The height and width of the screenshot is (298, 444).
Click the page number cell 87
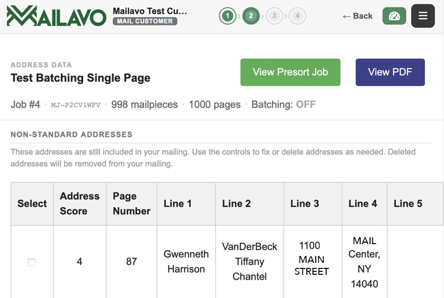[131, 261]
